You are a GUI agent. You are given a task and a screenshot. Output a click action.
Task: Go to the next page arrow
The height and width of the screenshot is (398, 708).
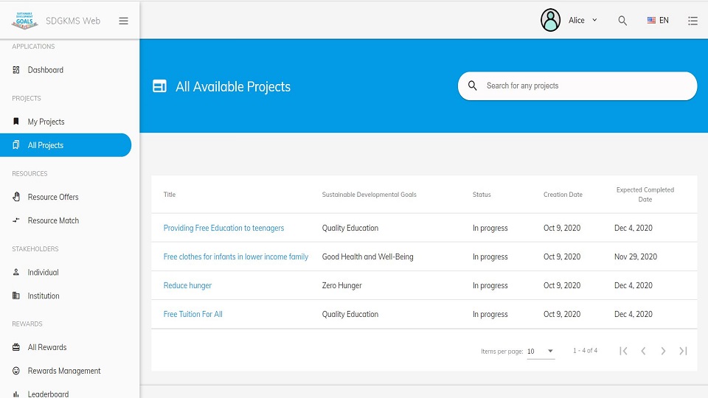coord(663,351)
